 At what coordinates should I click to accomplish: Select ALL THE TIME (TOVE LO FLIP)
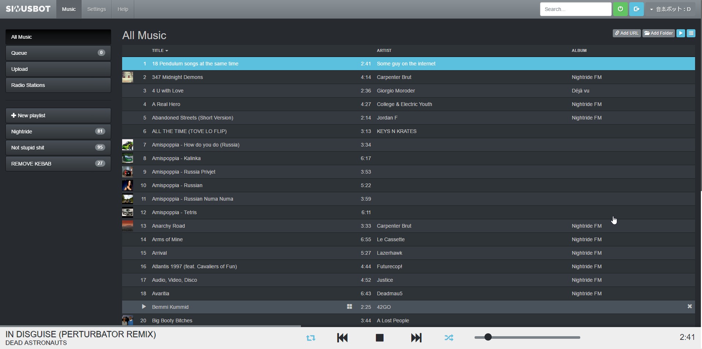click(x=408, y=131)
